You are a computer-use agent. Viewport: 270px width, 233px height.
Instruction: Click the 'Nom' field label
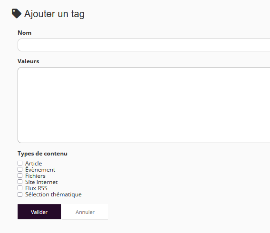coord(24,33)
